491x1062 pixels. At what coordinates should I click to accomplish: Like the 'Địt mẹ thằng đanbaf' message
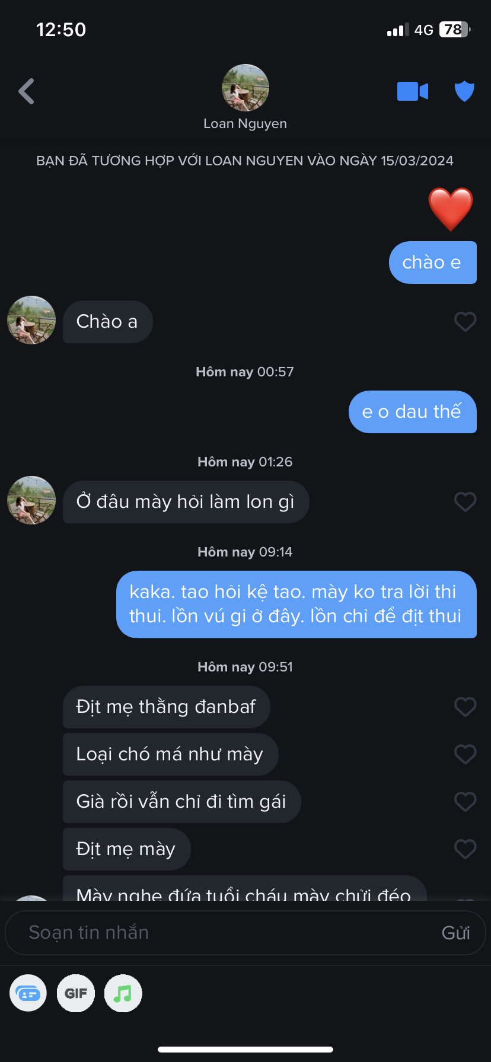(x=465, y=707)
